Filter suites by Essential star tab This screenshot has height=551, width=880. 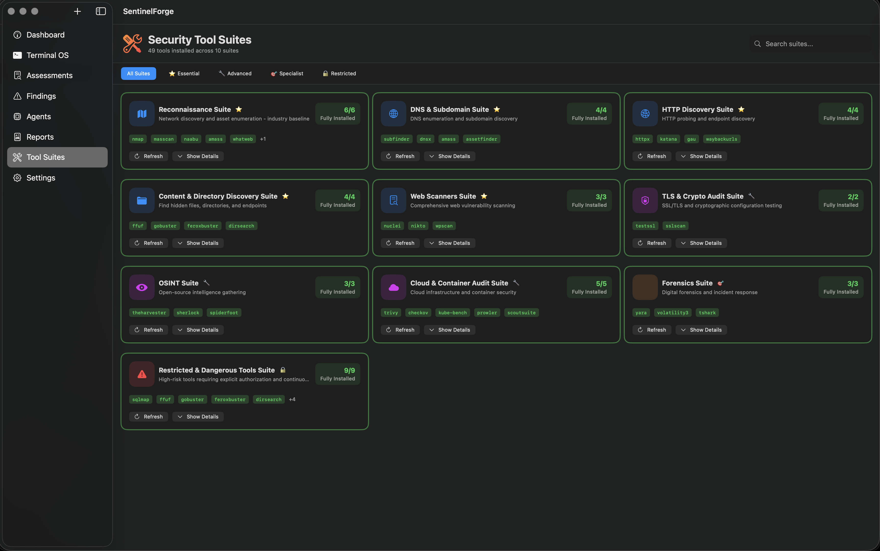[184, 74]
